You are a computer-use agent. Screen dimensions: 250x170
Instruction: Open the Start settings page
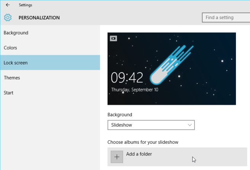click(9, 93)
